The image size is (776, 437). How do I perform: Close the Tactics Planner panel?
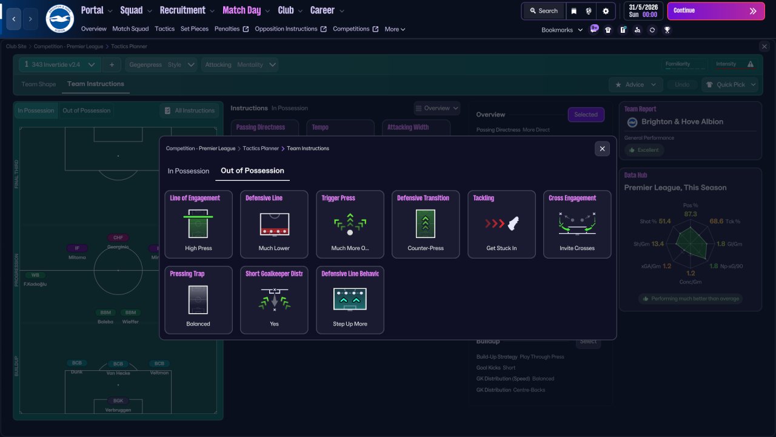[764, 47]
